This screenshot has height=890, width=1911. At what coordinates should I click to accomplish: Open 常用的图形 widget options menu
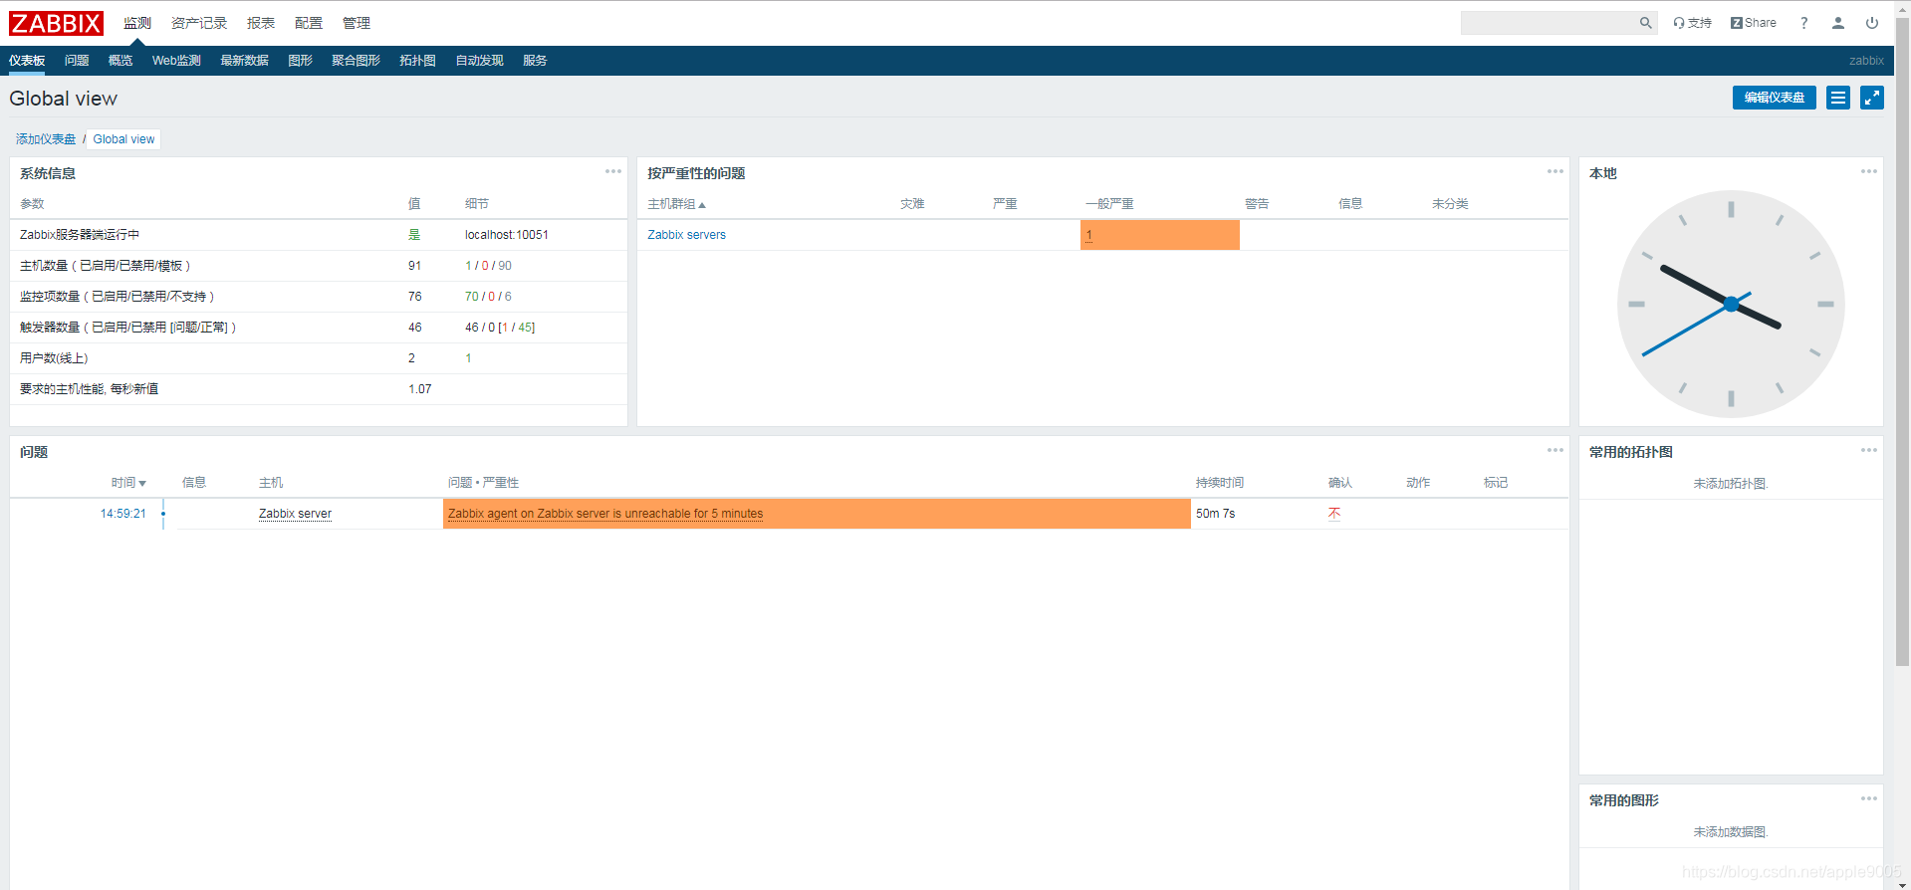click(x=1869, y=798)
